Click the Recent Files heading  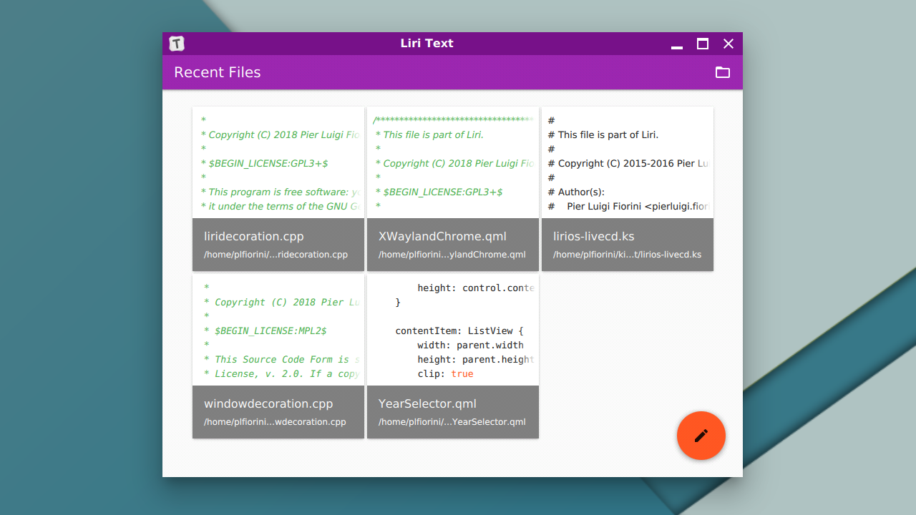pos(218,72)
